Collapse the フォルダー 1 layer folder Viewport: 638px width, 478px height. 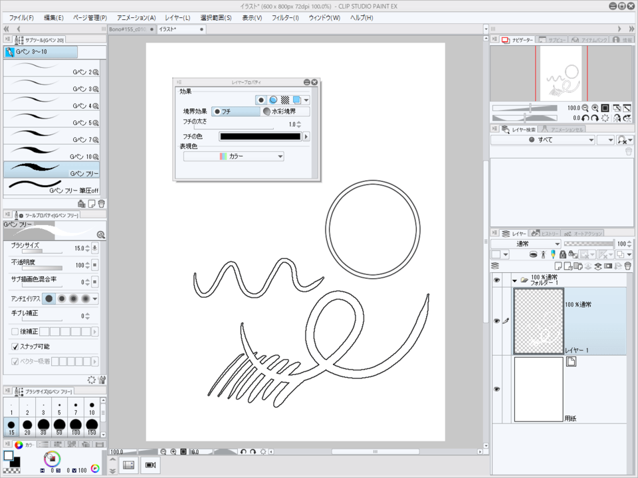pyautogui.click(x=514, y=280)
